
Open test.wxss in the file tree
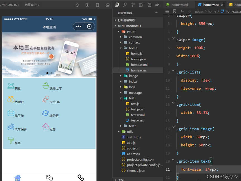137,120
